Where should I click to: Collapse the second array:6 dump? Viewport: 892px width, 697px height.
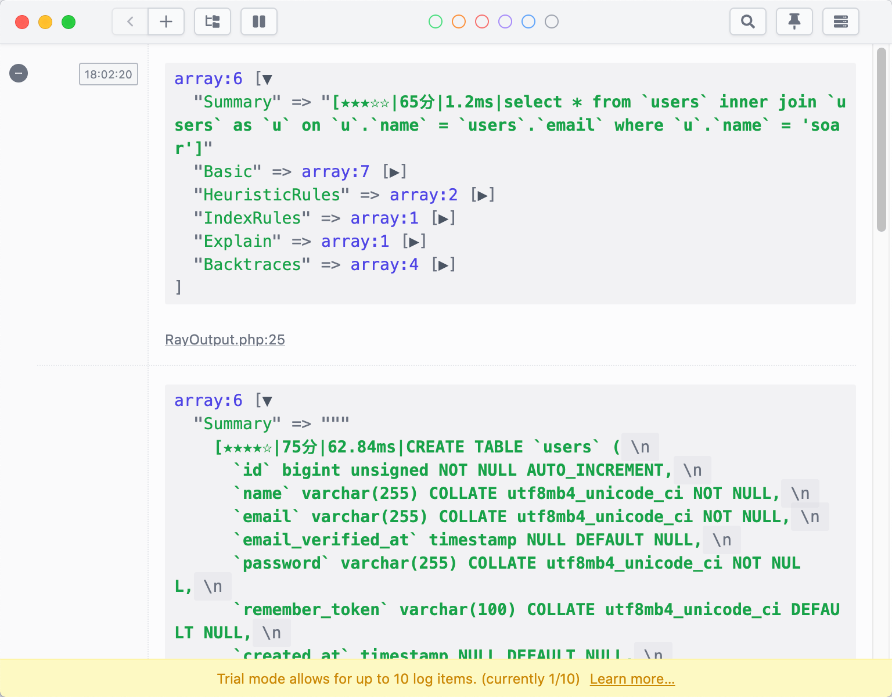point(267,401)
